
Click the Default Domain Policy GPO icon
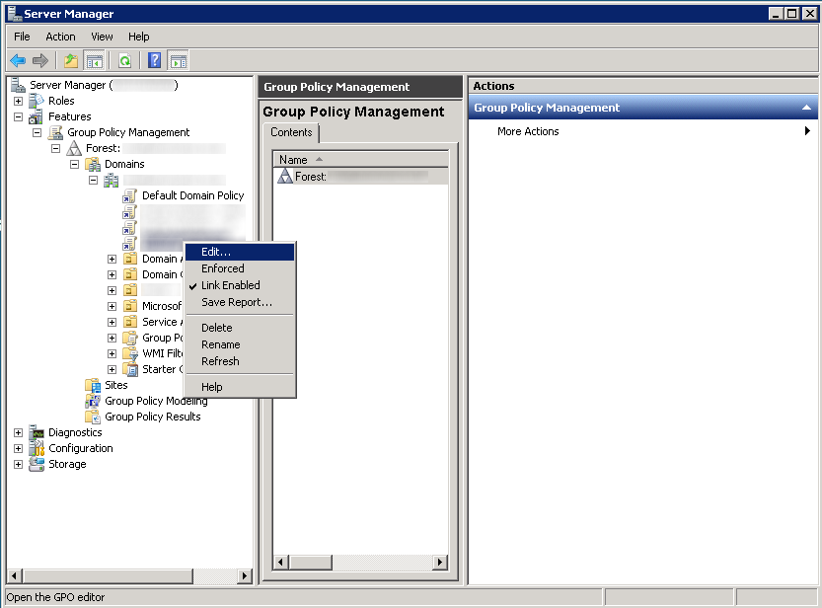click(x=129, y=195)
